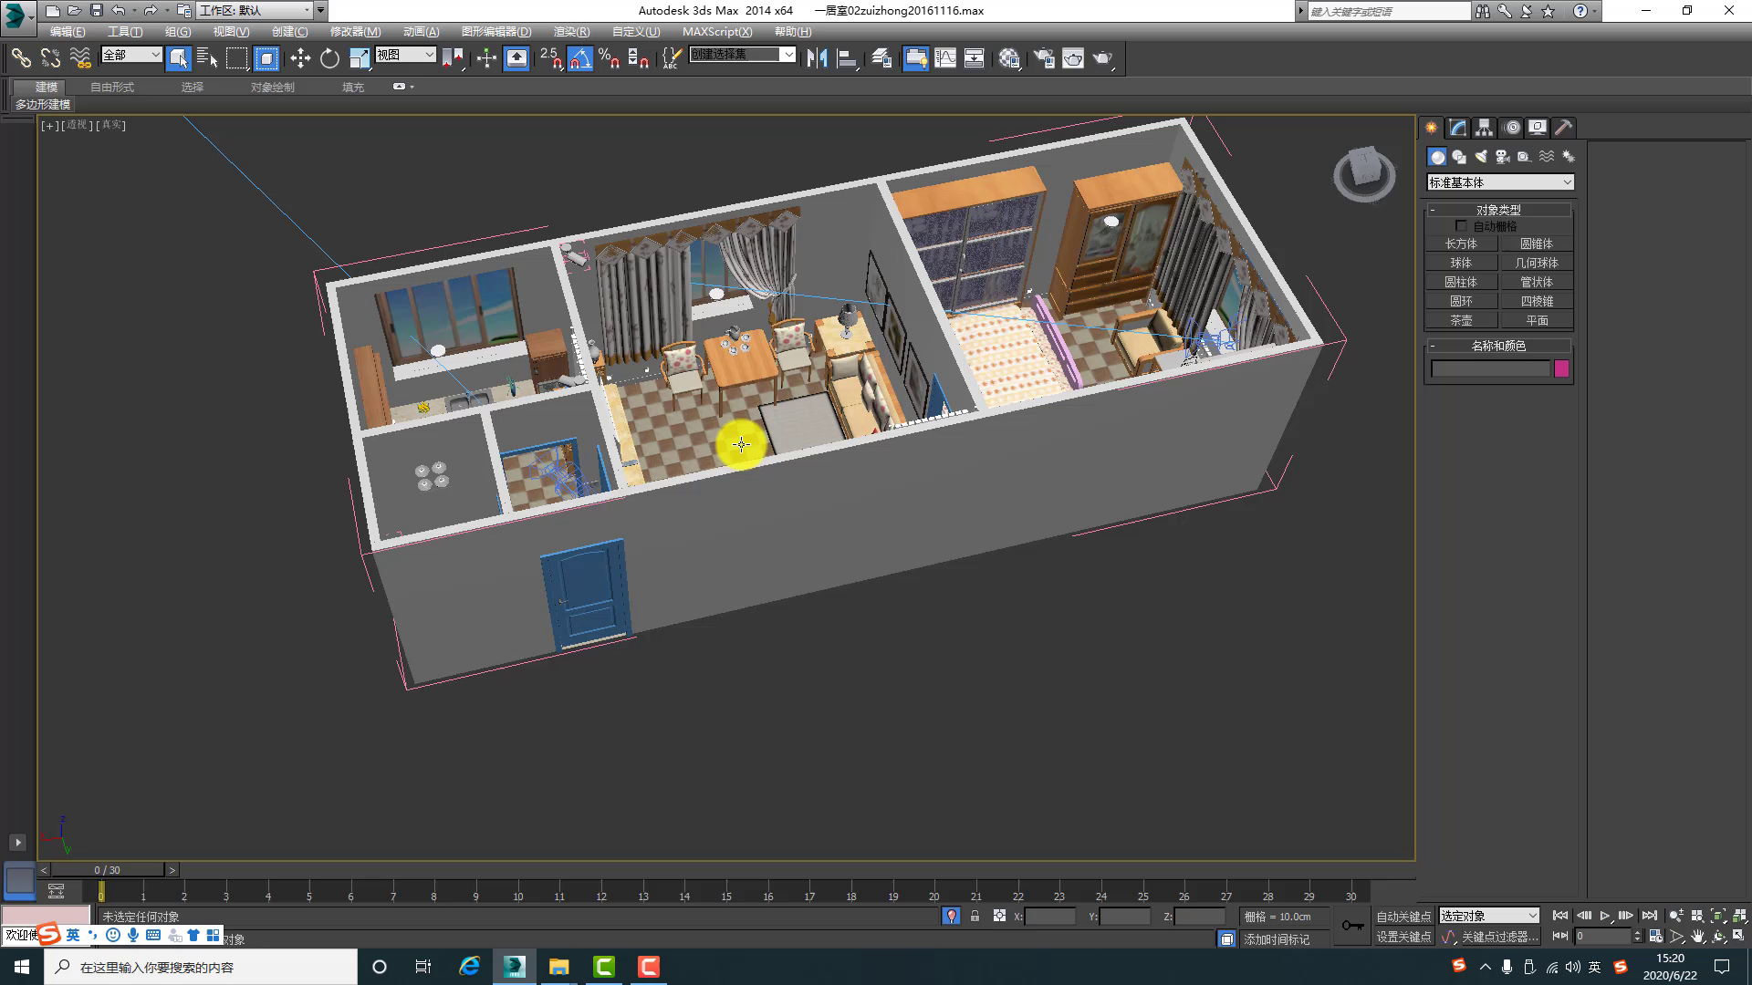Open the 渲染(R) menu

[x=571, y=32]
